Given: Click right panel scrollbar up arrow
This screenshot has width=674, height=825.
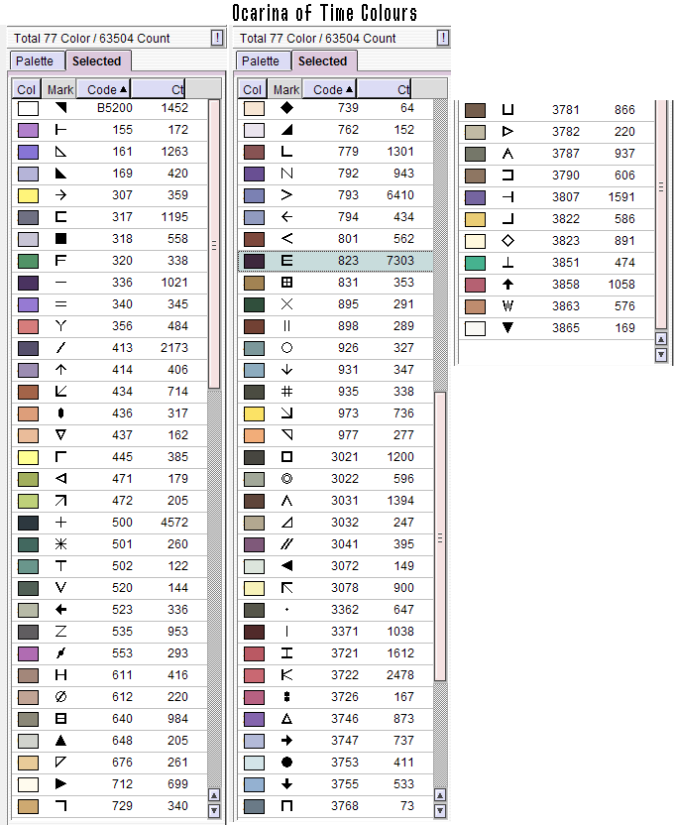Looking at the screenshot, I should tap(661, 339).
